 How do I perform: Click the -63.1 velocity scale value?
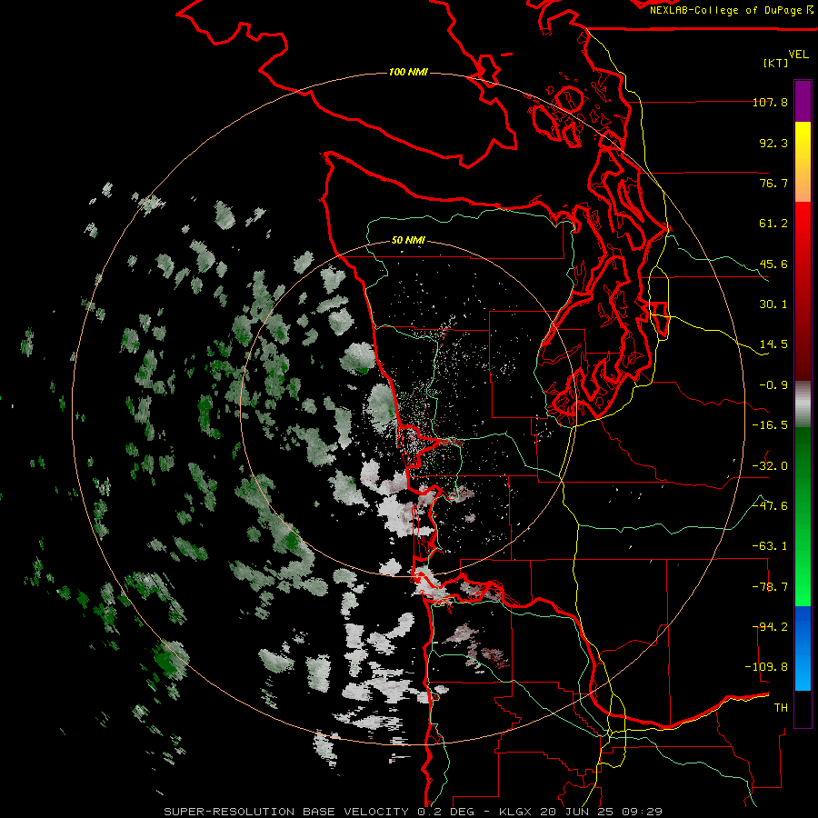[770, 546]
